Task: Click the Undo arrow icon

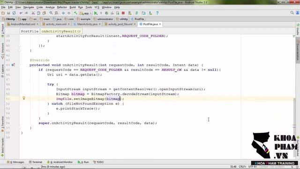Action: click(21, 13)
